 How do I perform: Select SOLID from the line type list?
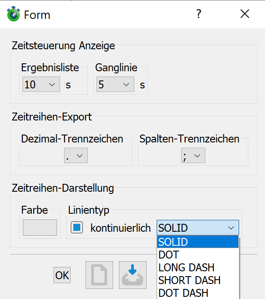click(198, 242)
